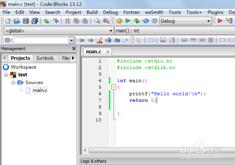
Task: Select Workspace in the project tree
Action: click(x=23, y=67)
